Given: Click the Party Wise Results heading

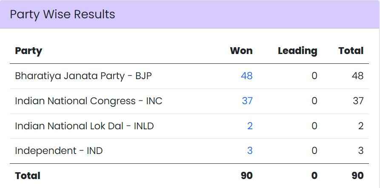Looking at the screenshot, I should point(63,14).
